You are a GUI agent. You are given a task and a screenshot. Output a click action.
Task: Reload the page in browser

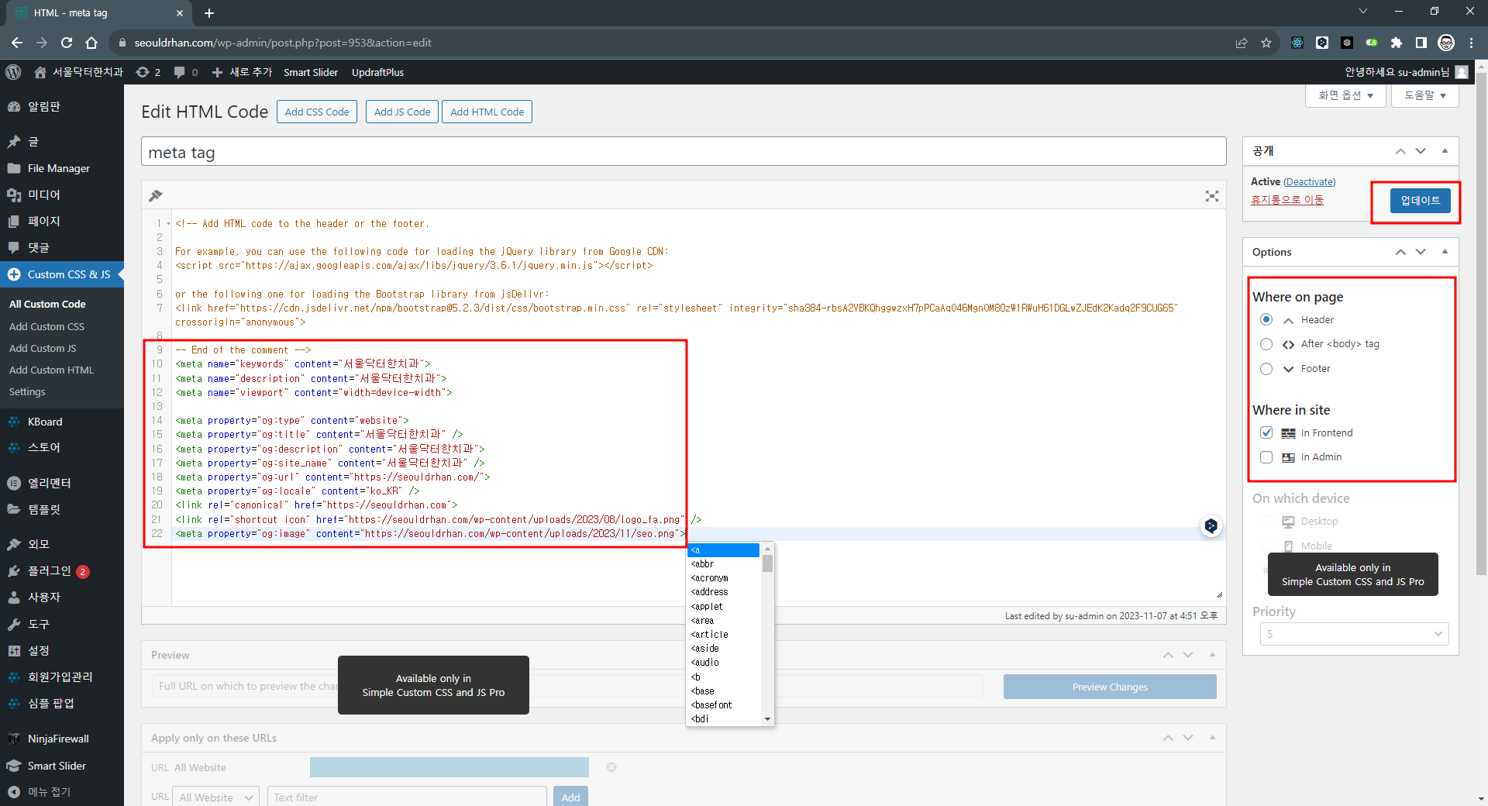[x=67, y=43]
